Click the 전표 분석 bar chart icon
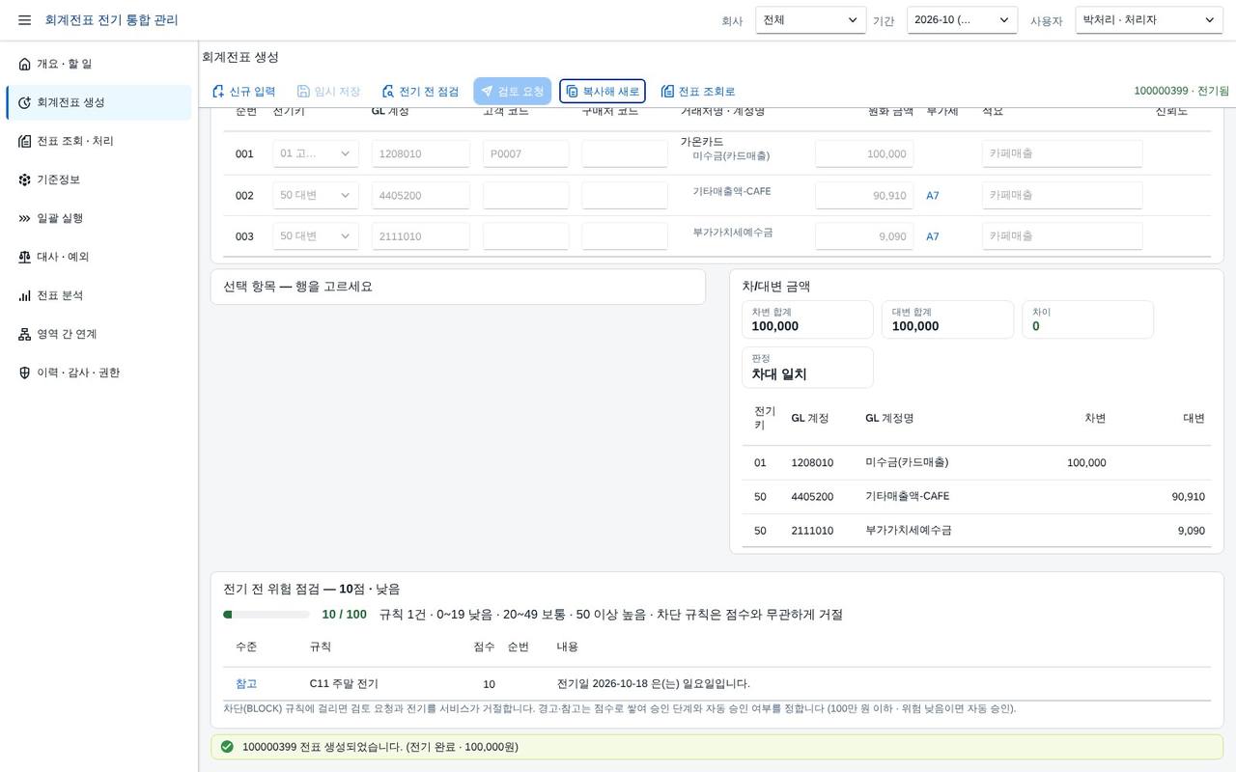Viewport: 1236px width, 772px height. pos(25,295)
